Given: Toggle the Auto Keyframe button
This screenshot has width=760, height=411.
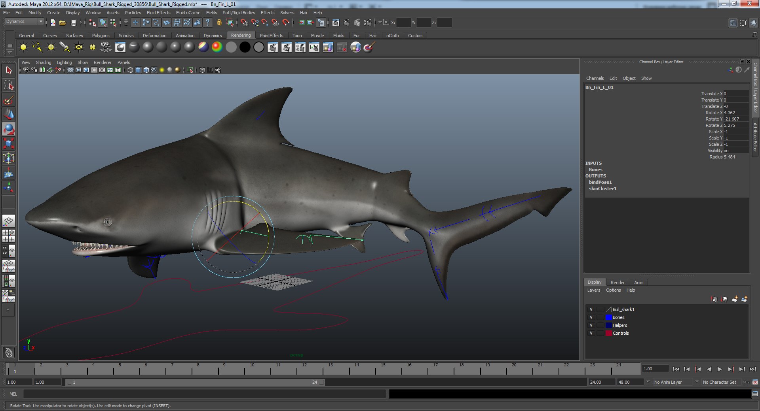Looking at the screenshot, I should tap(746, 382).
